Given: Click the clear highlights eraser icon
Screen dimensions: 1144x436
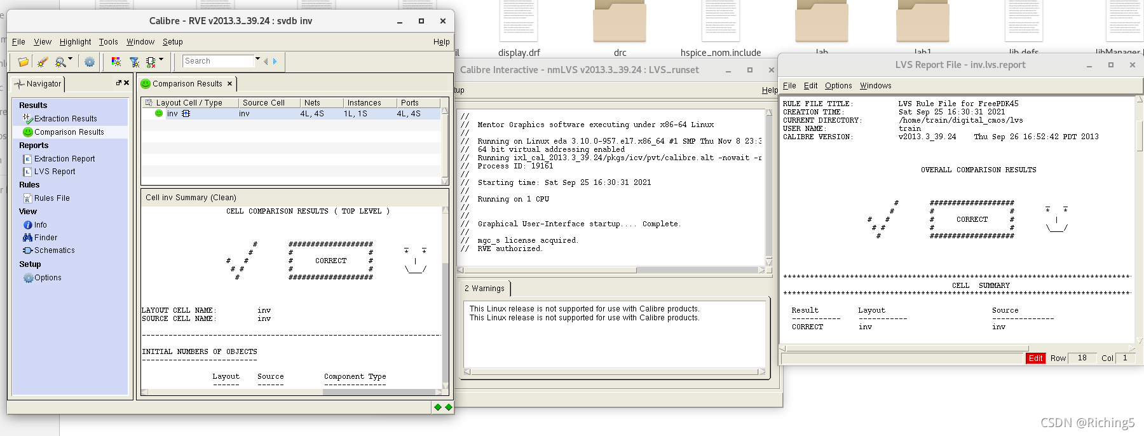Looking at the screenshot, I should point(43,62).
